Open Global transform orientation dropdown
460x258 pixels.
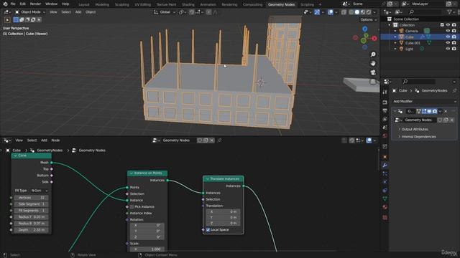click(x=165, y=12)
